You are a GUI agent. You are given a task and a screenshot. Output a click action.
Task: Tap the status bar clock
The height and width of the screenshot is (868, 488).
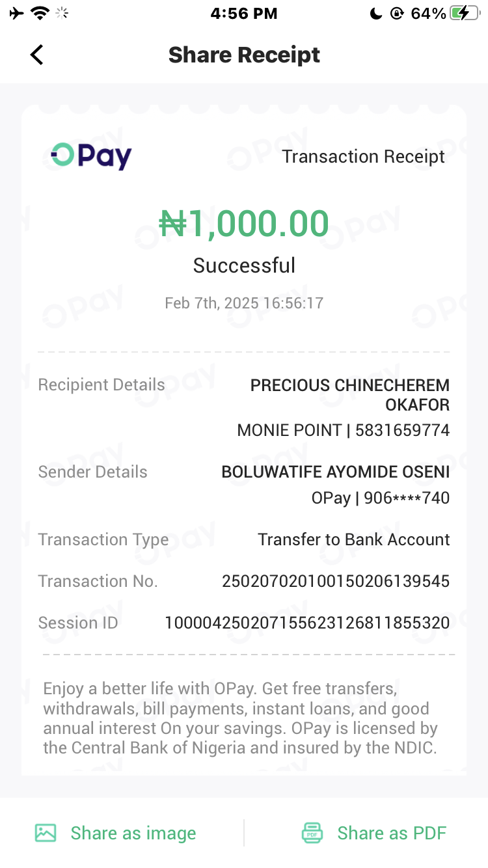pyautogui.click(x=244, y=13)
